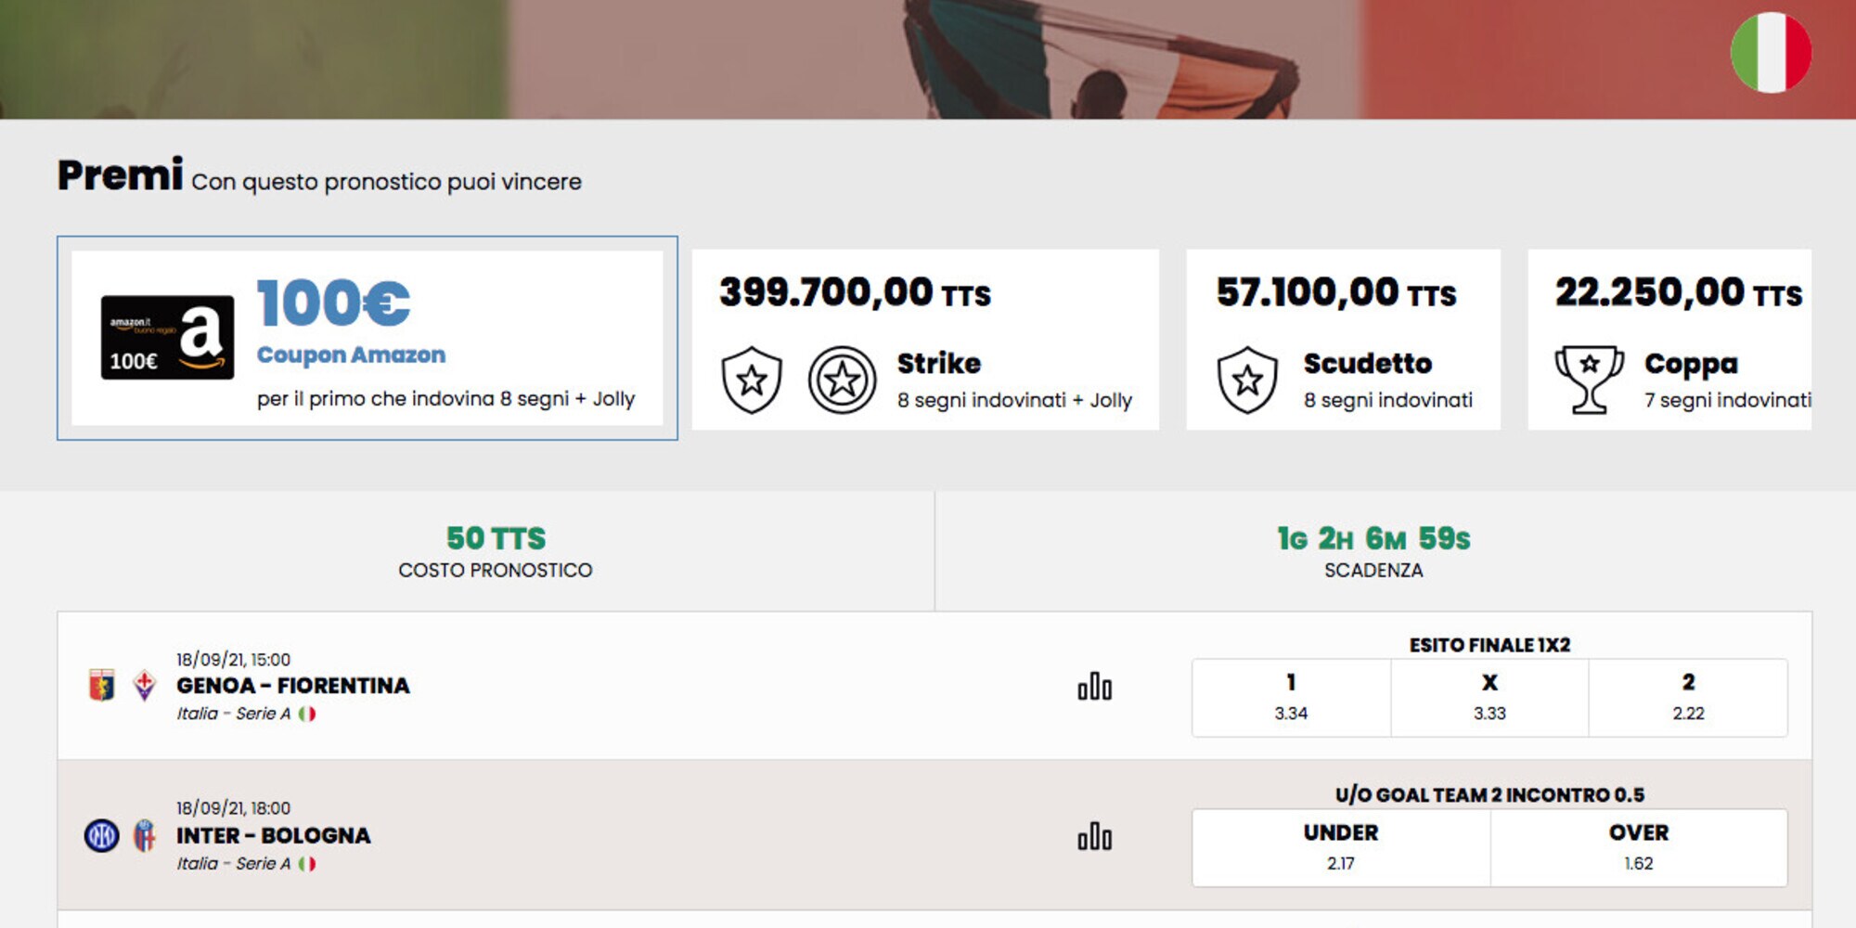The height and width of the screenshot is (928, 1856).
Task: Pick OVER 1.62 for Inter - Bologna
Action: 1639,847
